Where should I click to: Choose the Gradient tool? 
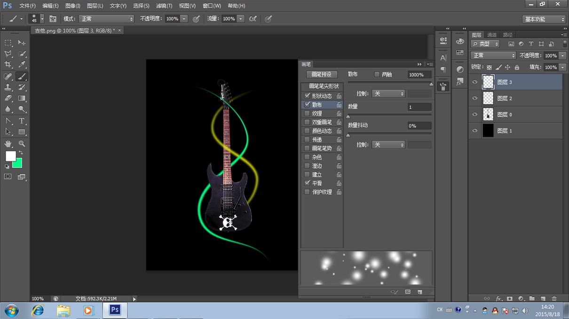click(x=22, y=99)
